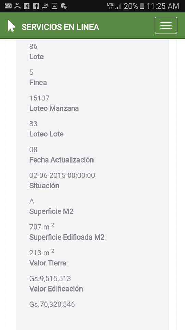Select the date 02-06-2015 00:00:00
185x330 pixels.
pyautogui.click(x=62, y=175)
